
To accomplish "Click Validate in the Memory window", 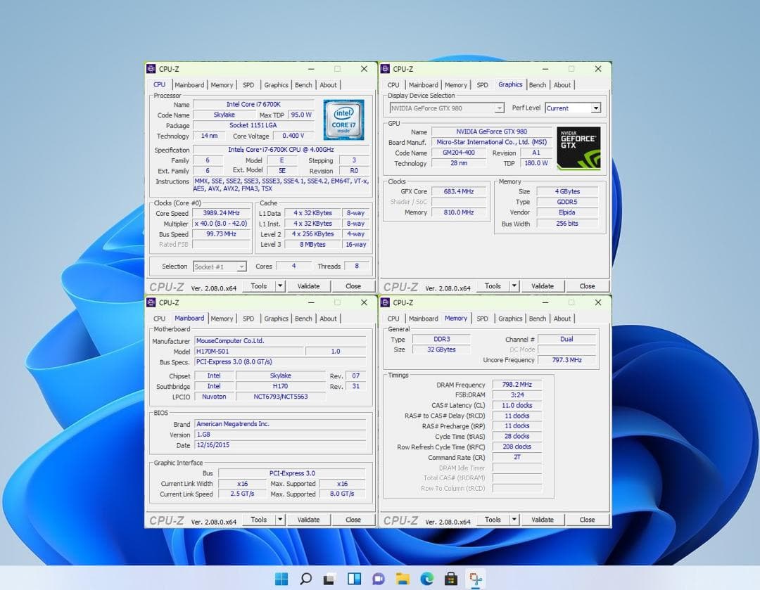I will (x=543, y=519).
